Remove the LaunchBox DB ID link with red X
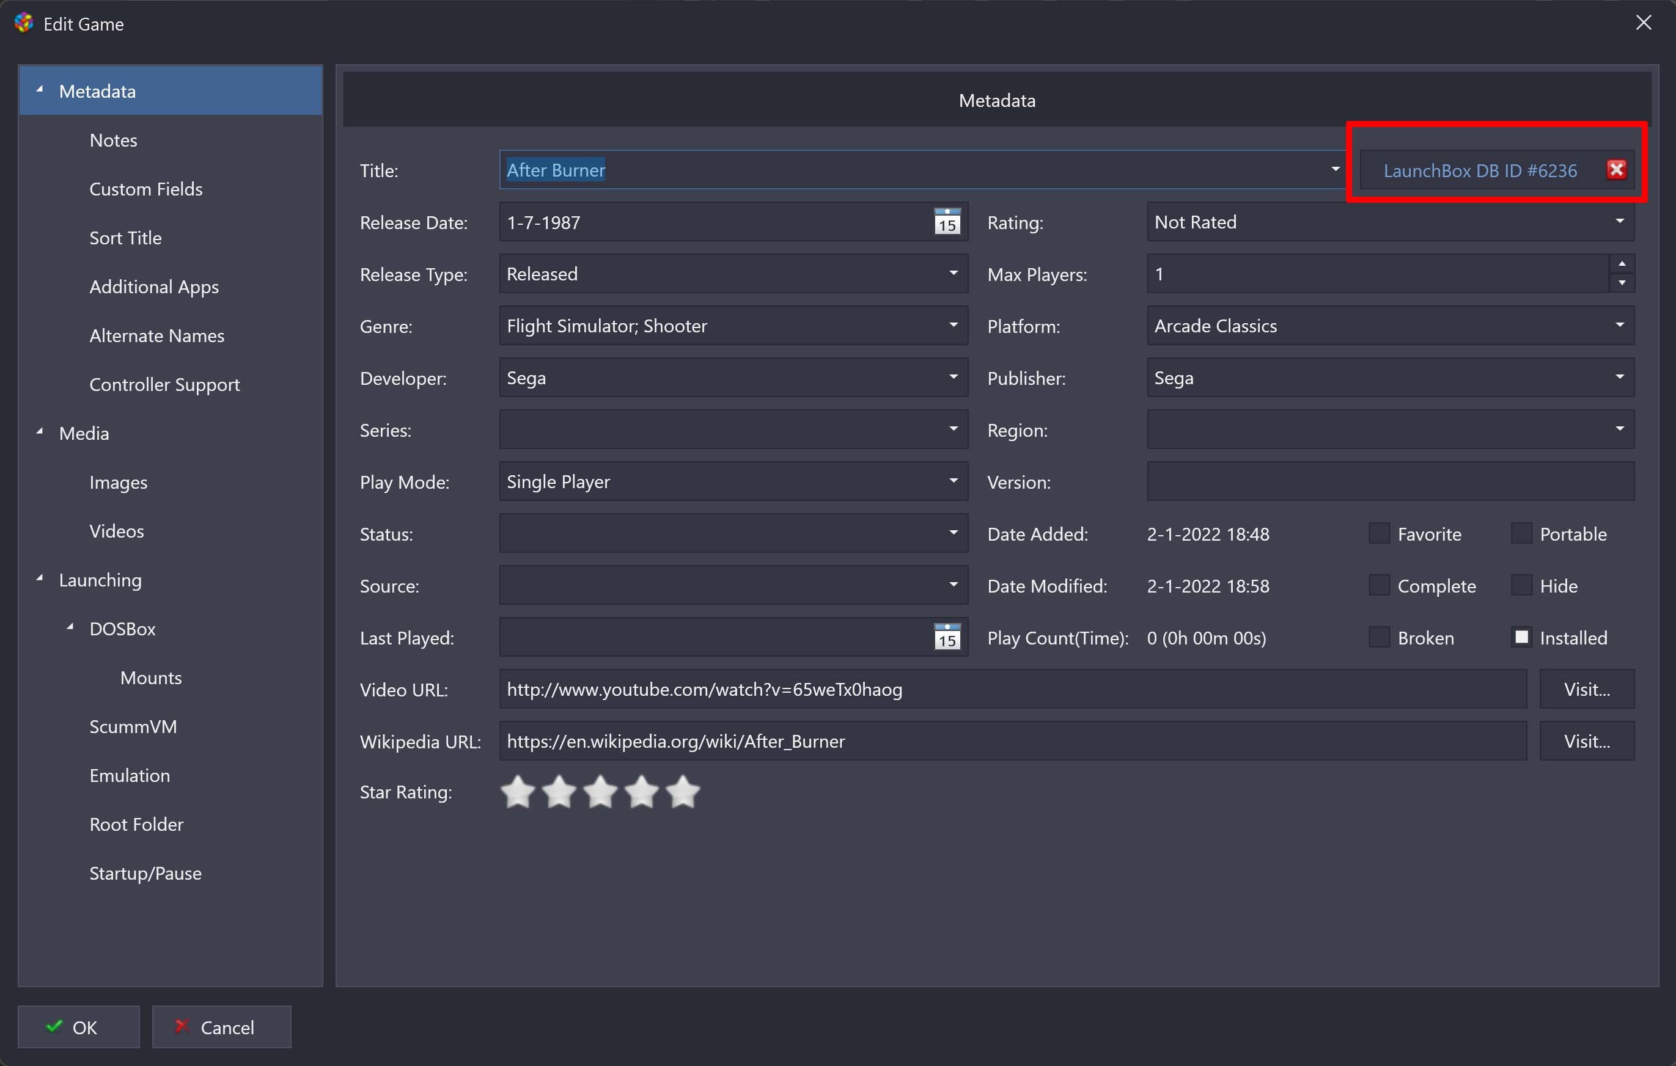This screenshot has width=1676, height=1066. pos(1615,170)
